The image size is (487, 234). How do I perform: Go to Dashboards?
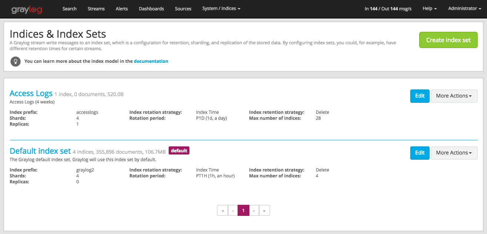click(151, 9)
